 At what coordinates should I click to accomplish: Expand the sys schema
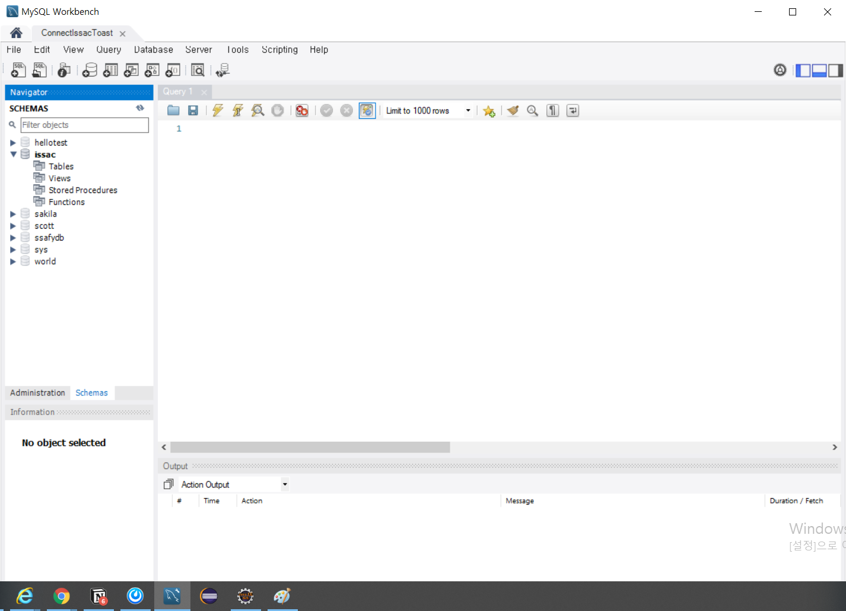[x=13, y=249]
